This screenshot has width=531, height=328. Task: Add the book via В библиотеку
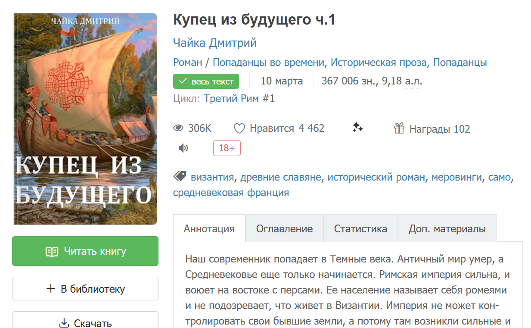pos(85,289)
